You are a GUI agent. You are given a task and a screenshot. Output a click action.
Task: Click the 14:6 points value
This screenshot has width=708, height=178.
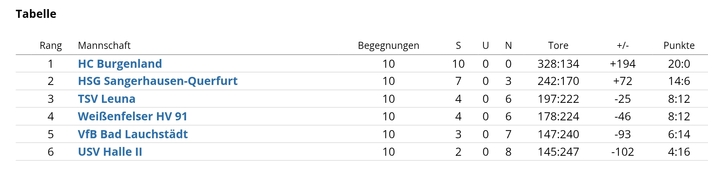coord(679,81)
